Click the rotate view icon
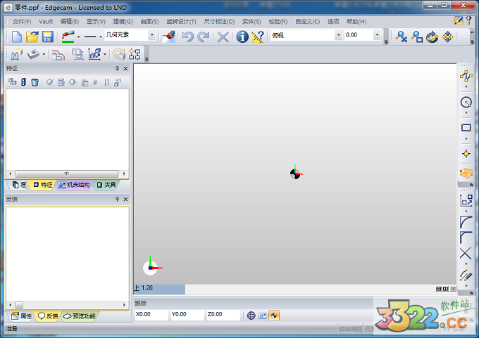The width and height of the screenshot is (479, 338). [432, 37]
